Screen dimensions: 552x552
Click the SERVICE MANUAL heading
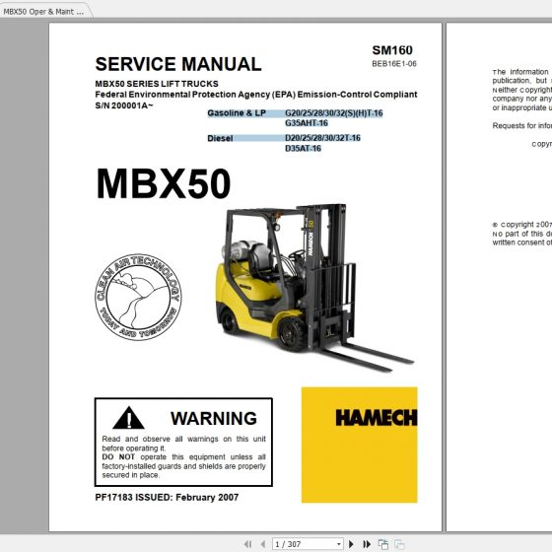pyautogui.click(x=178, y=64)
